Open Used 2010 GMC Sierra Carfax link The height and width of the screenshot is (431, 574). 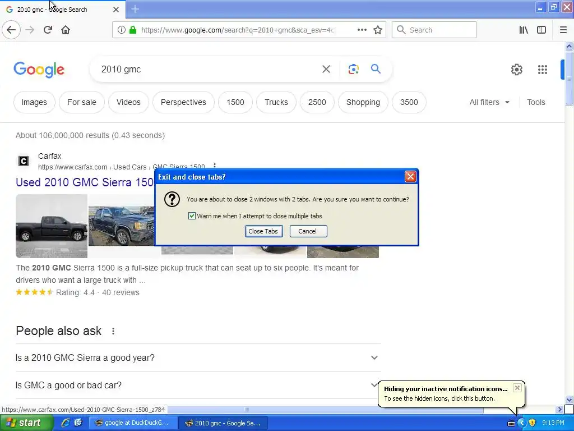pyautogui.click(x=85, y=182)
